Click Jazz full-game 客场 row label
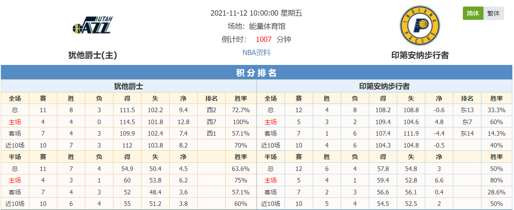The height and width of the screenshot is (210, 514). (x=15, y=134)
